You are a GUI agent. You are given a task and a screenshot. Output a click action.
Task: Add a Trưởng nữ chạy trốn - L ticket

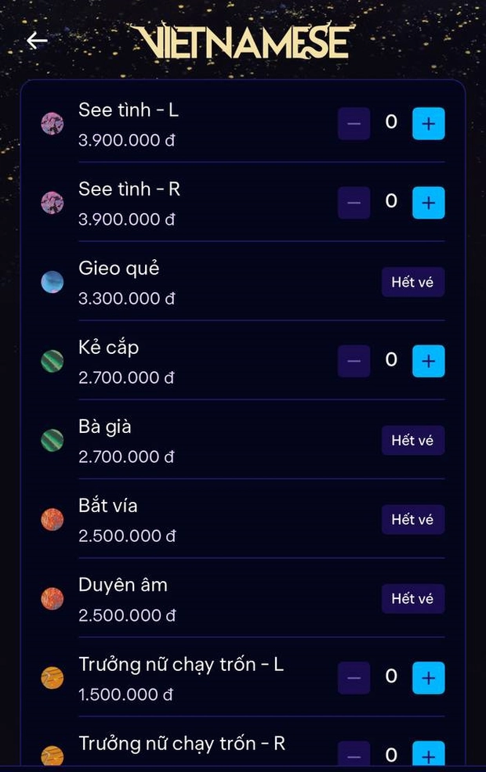click(x=428, y=678)
